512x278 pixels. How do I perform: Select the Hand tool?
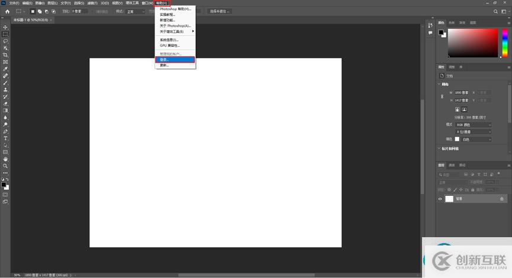[5, 159]
